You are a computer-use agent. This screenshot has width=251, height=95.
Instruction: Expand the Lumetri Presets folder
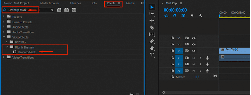[x=4, y=22]
